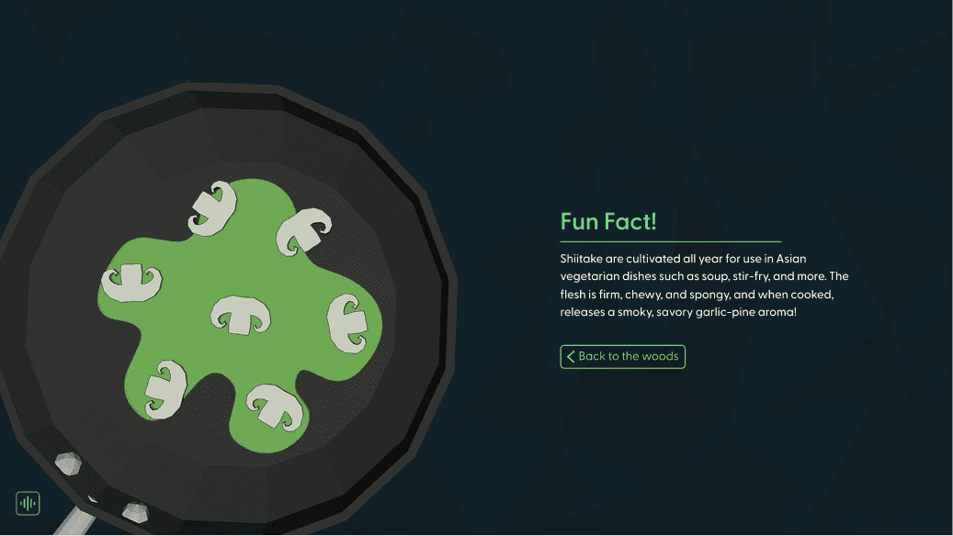Image resolution: width=953 pixels, height=536 pixels.
Task: Click the green underline beneath Fun Fact heading
Action: click(x=670, y=241)
